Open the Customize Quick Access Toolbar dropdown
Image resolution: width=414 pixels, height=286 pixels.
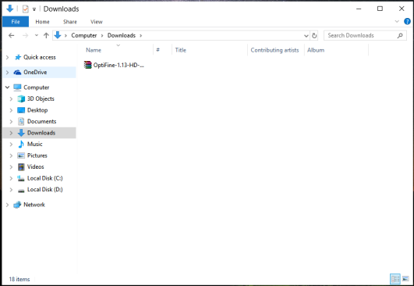pyautogui.click(x=34, y=9)
